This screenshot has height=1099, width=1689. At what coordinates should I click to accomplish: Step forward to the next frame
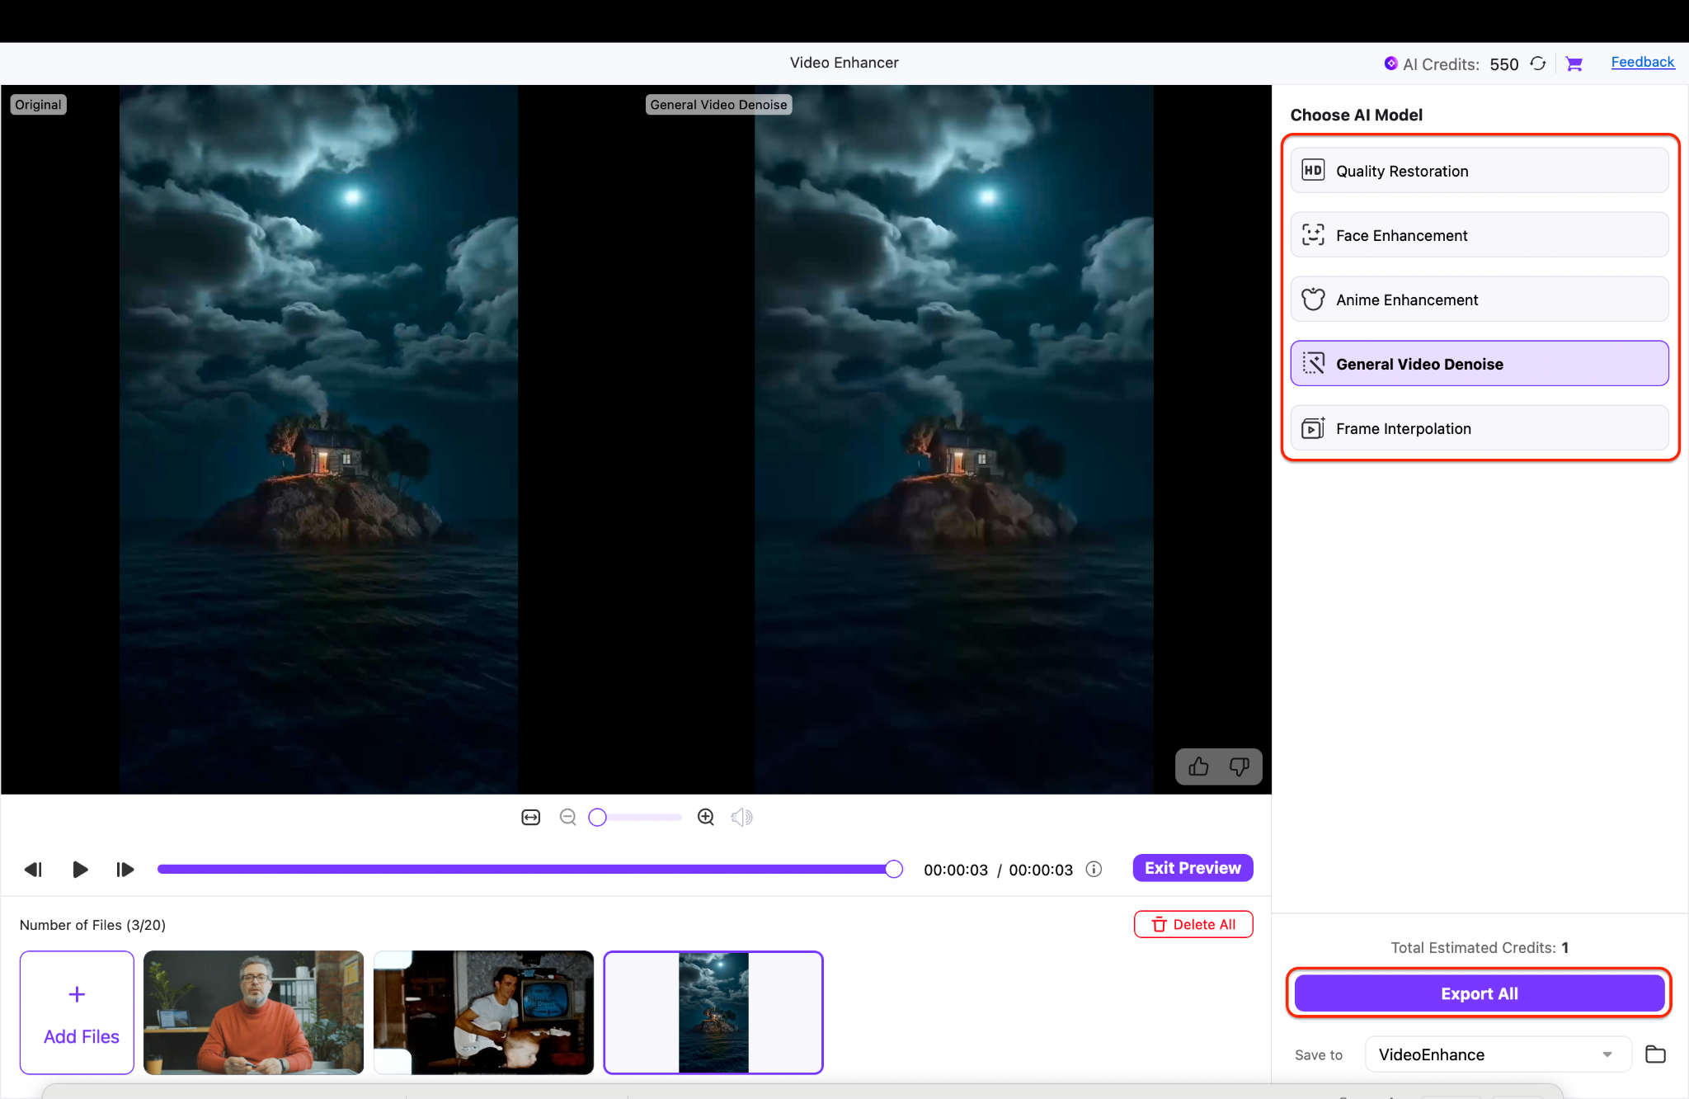point(125,869)
